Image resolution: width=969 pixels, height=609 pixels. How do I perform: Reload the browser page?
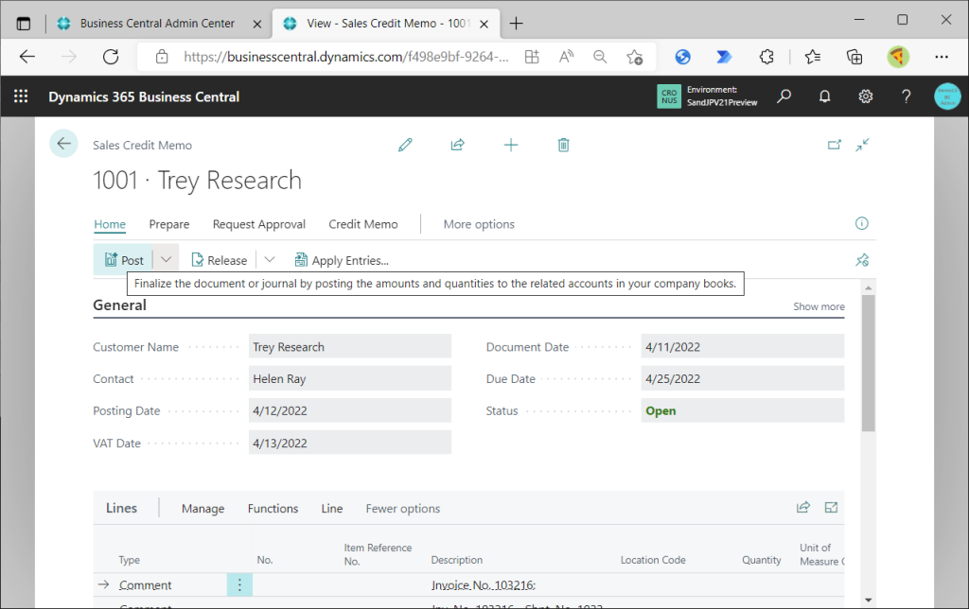111,57
